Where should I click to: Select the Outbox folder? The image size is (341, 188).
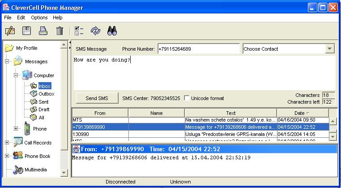click(x=46, y=94)
